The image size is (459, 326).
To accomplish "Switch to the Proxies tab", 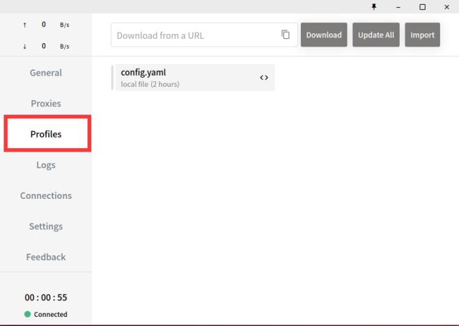I will [46, 103].
